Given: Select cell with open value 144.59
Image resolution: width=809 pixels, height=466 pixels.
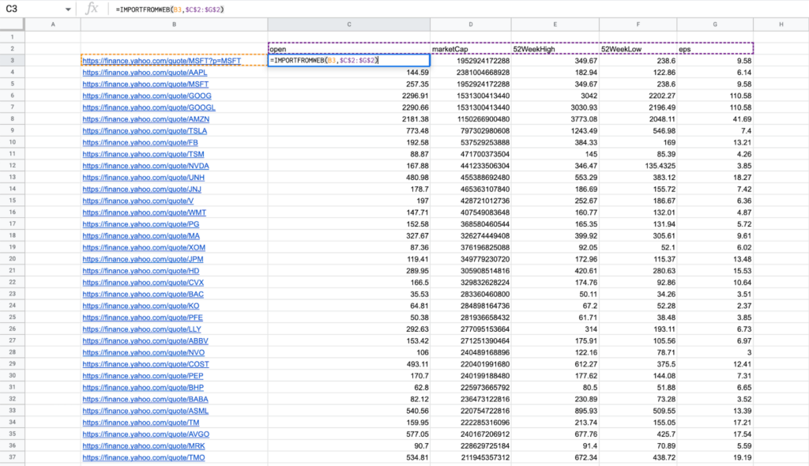Looking at the screenshot, I should click(348, 73).
